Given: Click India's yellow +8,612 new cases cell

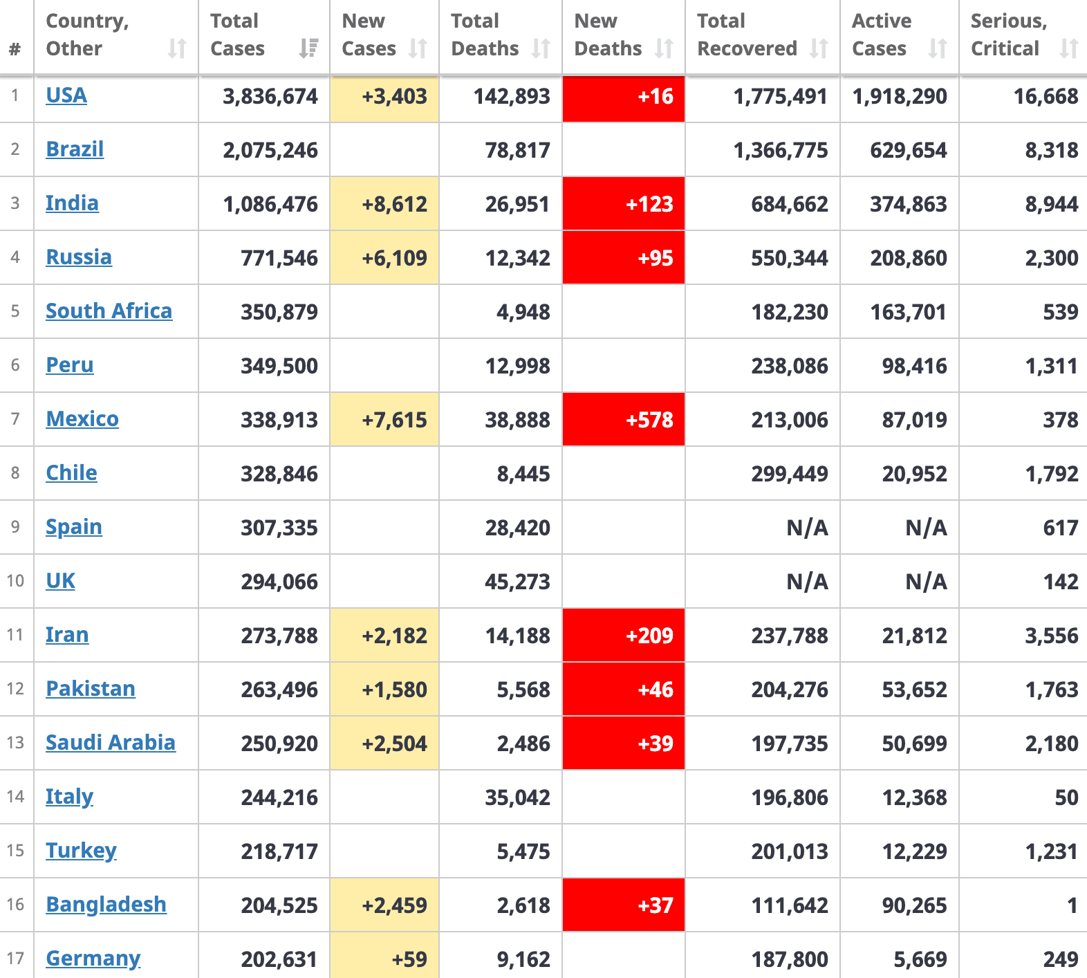Looking at the screenshot, I should click(384, 203).
